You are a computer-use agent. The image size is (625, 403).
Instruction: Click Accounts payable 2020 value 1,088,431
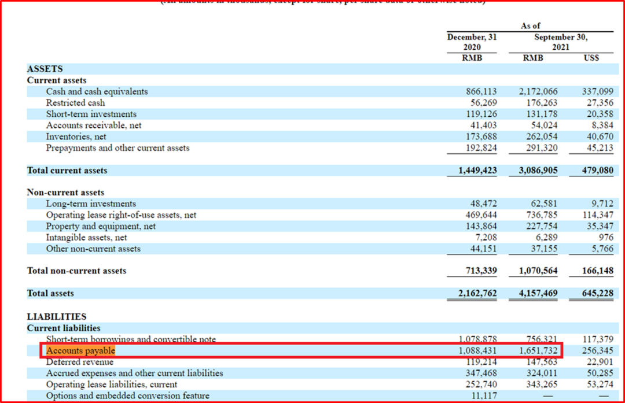[477, 350]
